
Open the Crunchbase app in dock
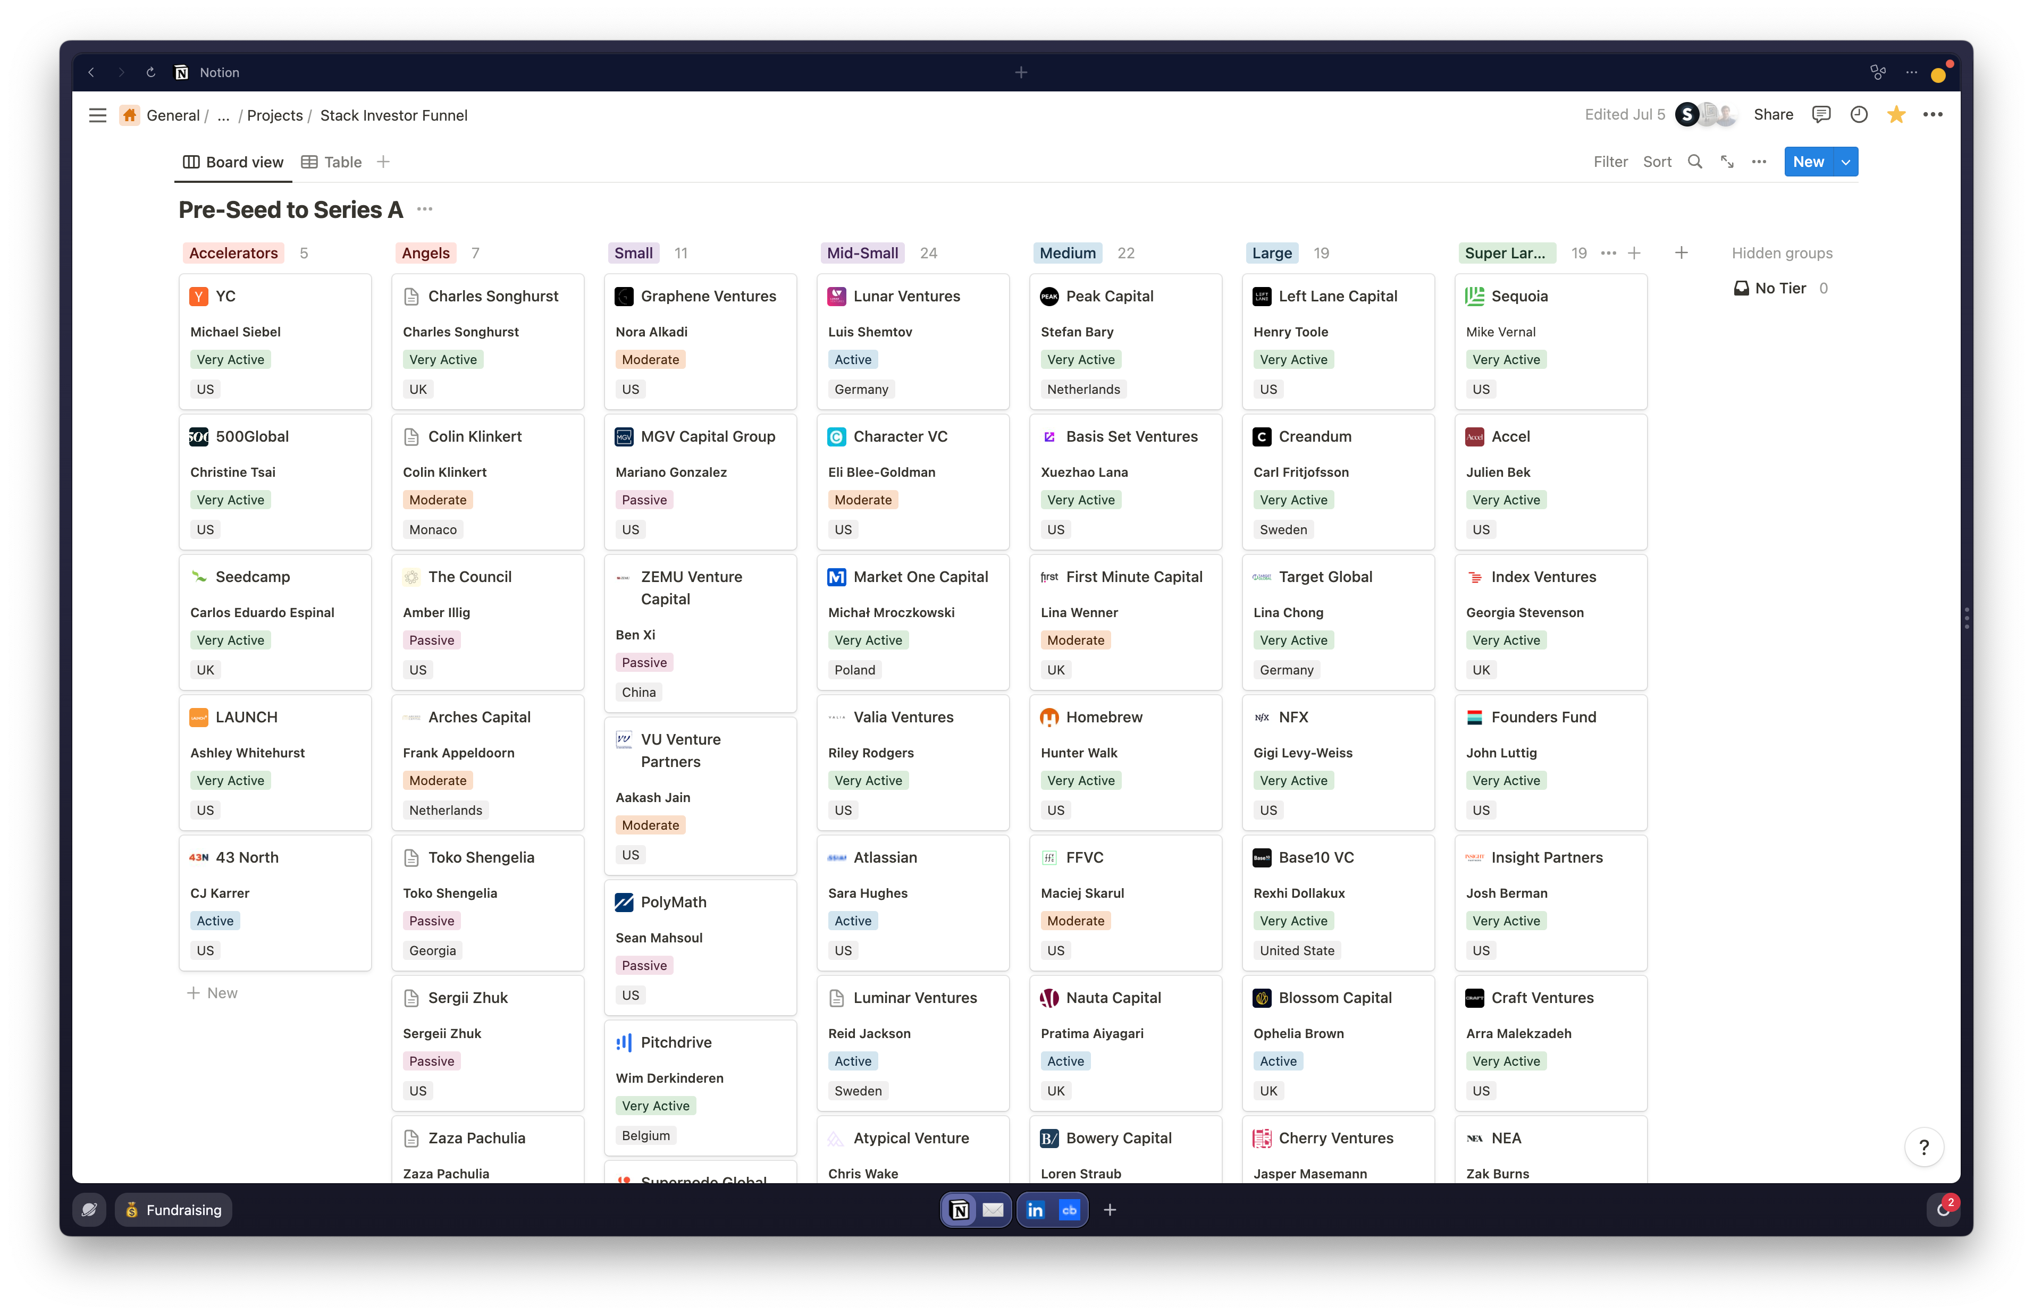click(1069, 1209)
